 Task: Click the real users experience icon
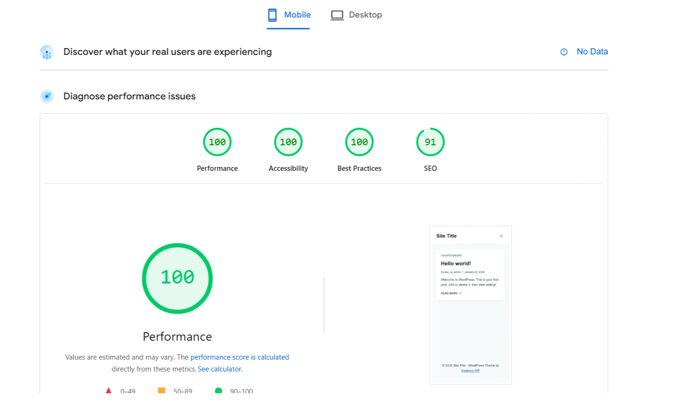pos(47,52)
